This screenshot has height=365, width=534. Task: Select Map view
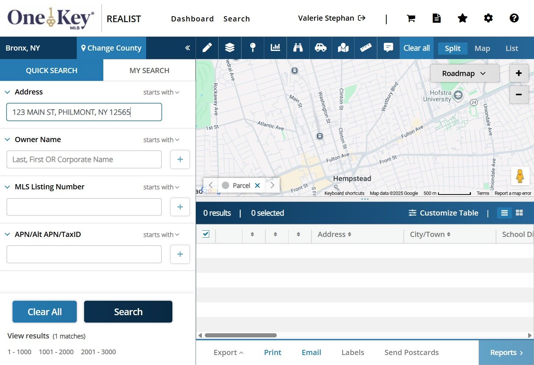coord(482,48)
